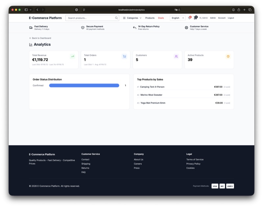Screen dimensions: 263x207
Task: Click the Top Products by Sales heading
Action: point(150,80)
